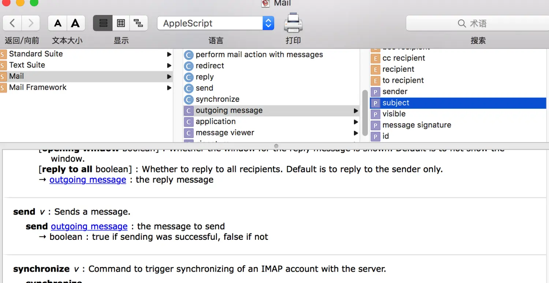Click the application class C icon
549x283 pixels.
point(188,122)
